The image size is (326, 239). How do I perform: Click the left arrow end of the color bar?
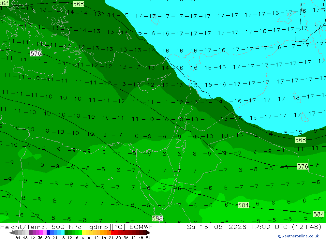click(x=12, y=232)
